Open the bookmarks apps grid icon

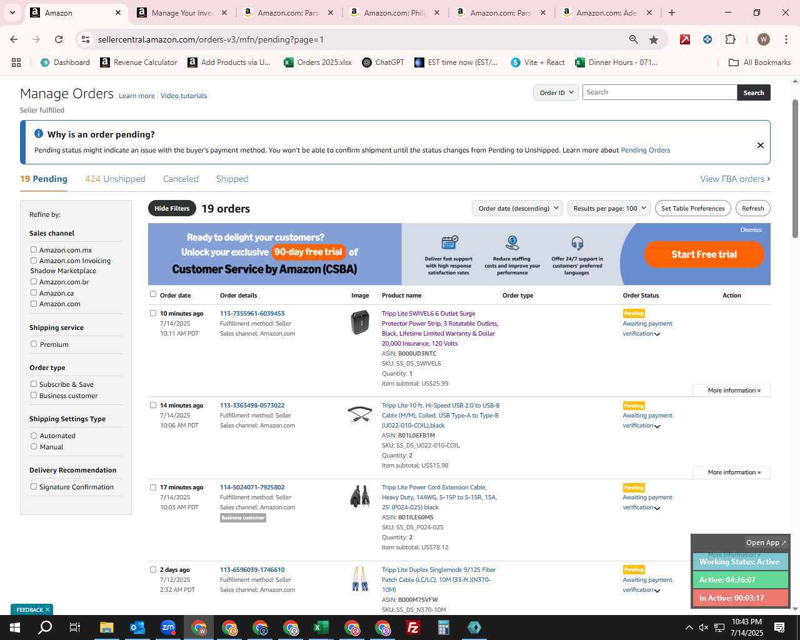click(x=16, y=62)
